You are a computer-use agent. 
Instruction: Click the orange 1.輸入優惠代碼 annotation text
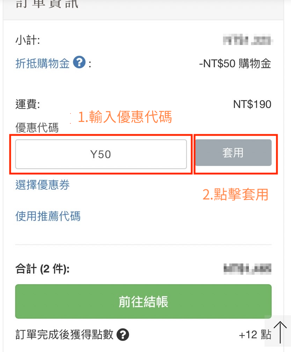[125, 117]
